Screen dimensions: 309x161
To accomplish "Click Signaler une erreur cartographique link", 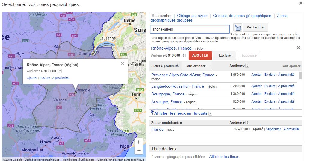I will tap(120, 160).
